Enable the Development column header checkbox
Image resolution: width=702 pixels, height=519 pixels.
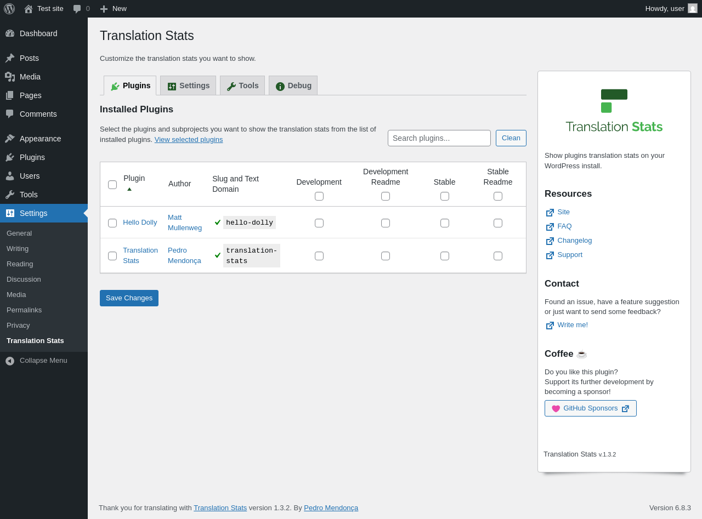(319, 196)
